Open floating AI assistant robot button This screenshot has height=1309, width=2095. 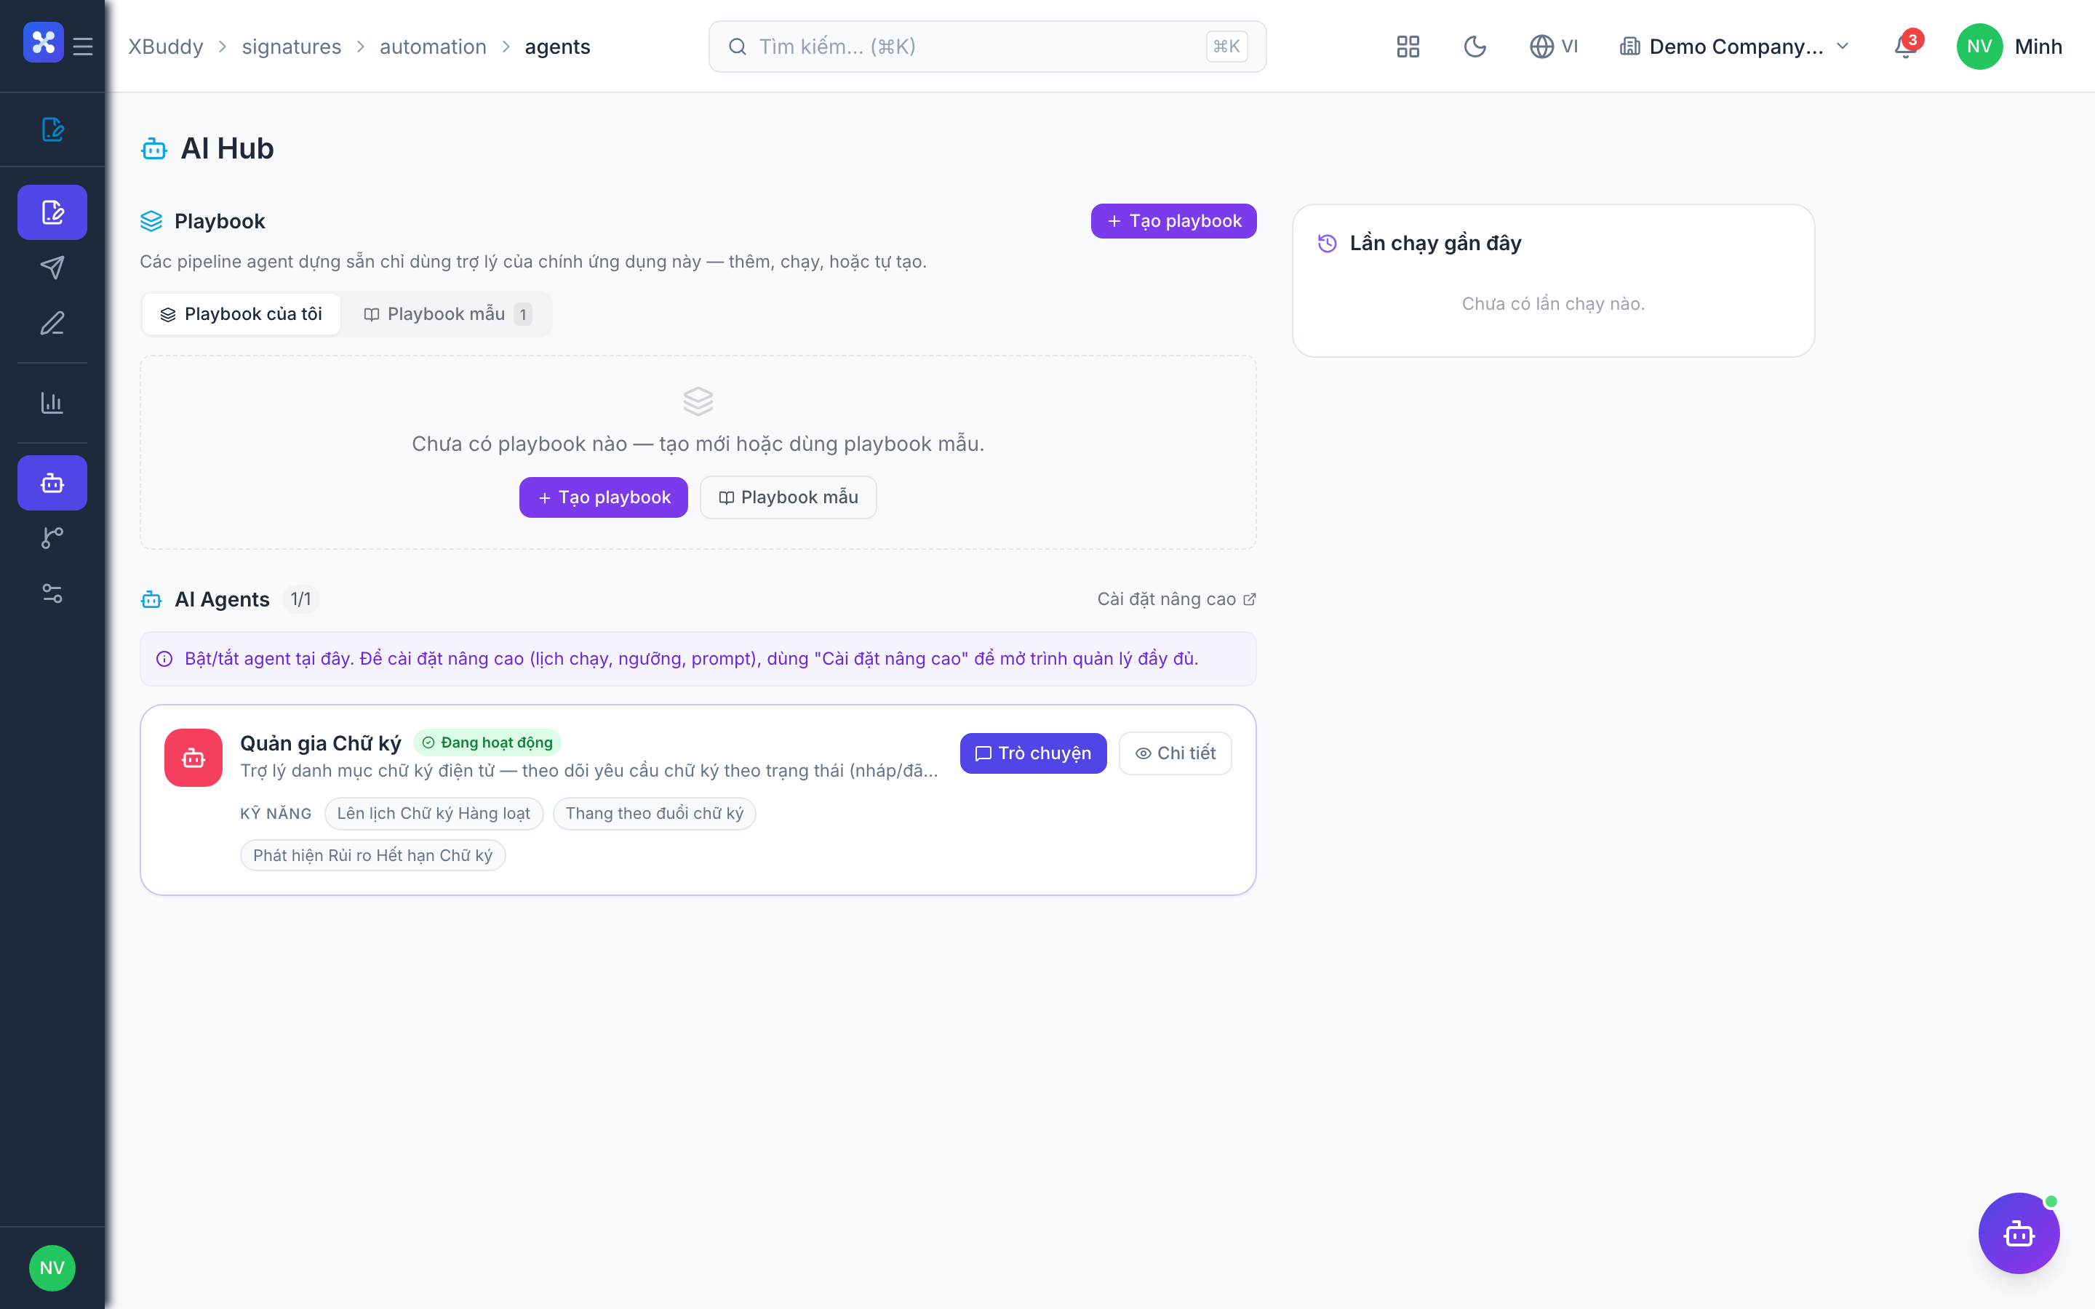[x=2019, y=1233]
